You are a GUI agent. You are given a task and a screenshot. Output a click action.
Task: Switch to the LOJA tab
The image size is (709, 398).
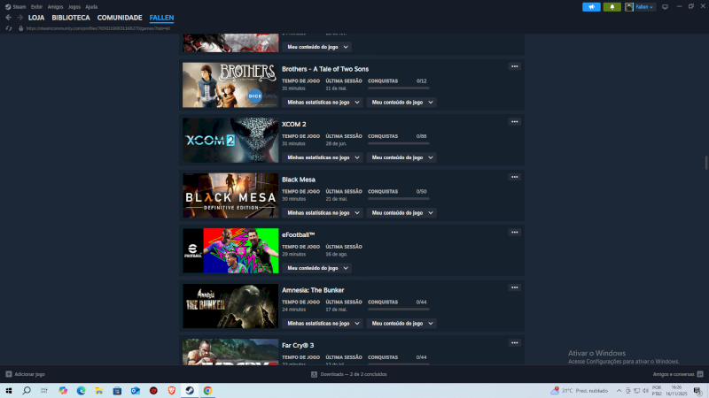[x=36, y=18]
